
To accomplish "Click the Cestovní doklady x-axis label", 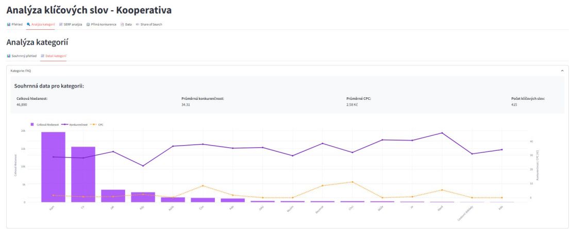I will point(466,213).
